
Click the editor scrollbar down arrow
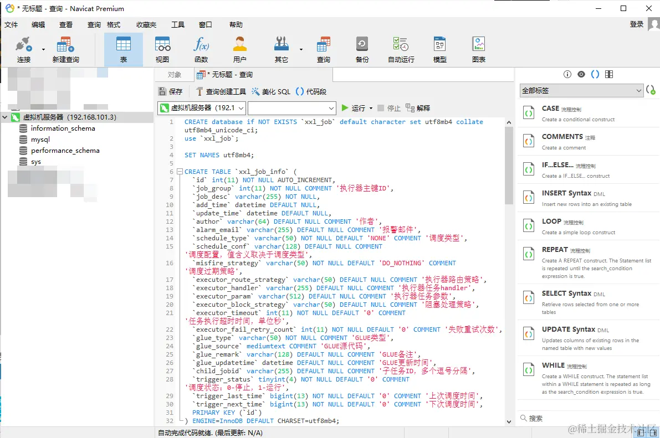pyautogui.click(x=509, y=421)
